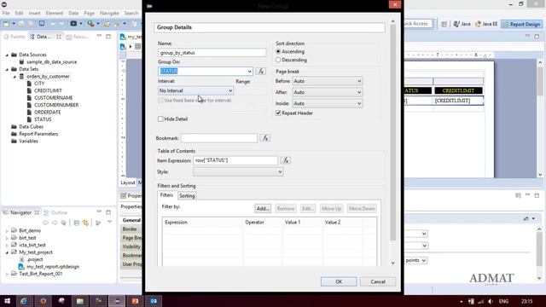Open PowerPoint from taskbar
The height and width of the screenshot is (307, 546).
point(135,301)
